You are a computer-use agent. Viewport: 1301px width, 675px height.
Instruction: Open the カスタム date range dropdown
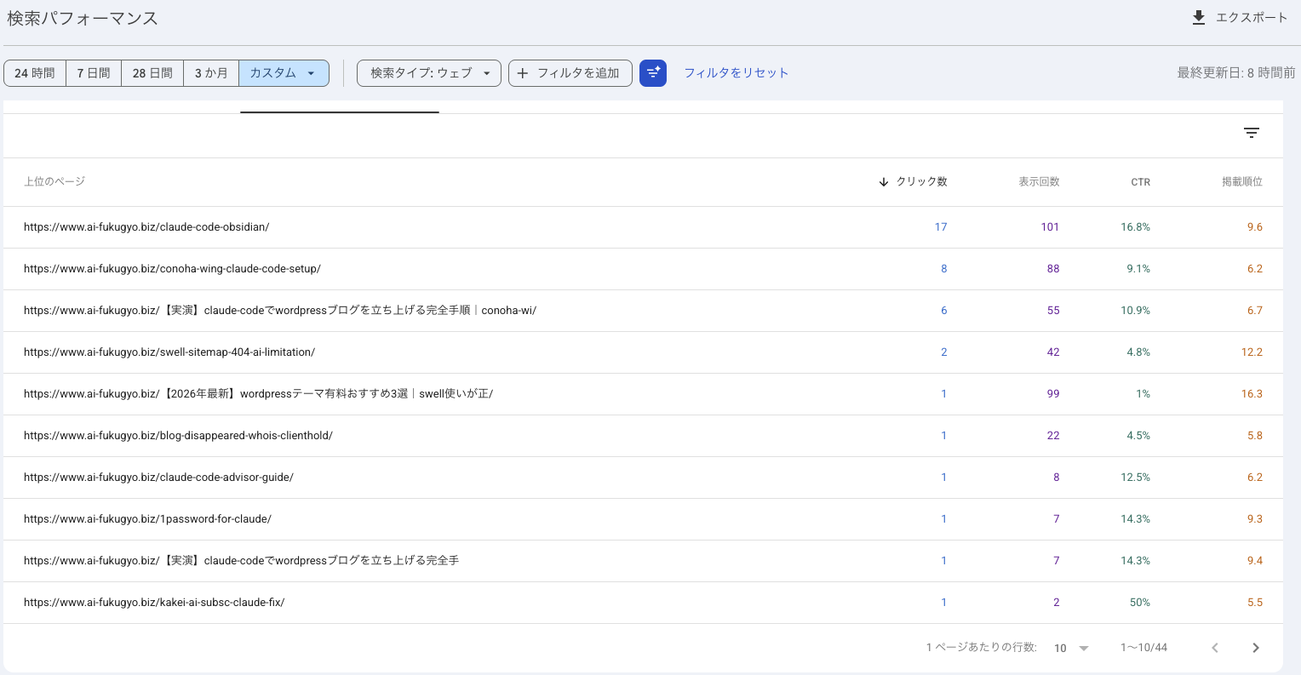coord(284,73)
